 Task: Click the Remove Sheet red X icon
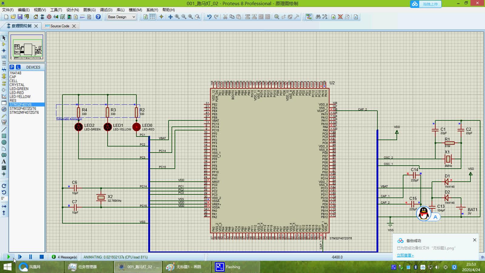tap(340, 17)
